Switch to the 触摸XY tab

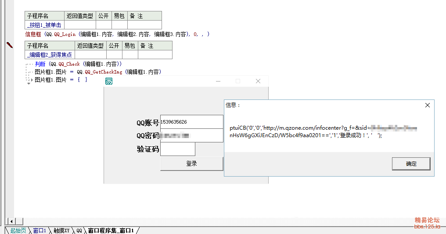(61, 230)
